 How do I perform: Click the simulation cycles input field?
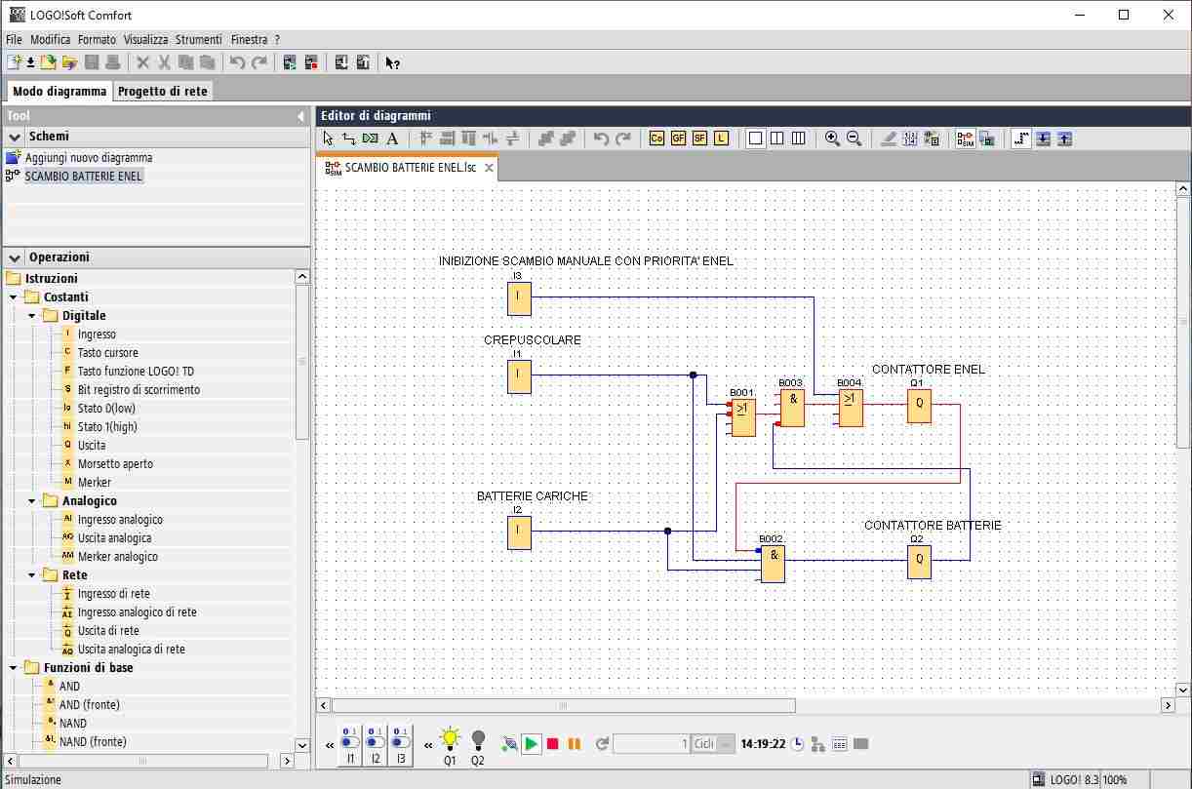[652, 744]
